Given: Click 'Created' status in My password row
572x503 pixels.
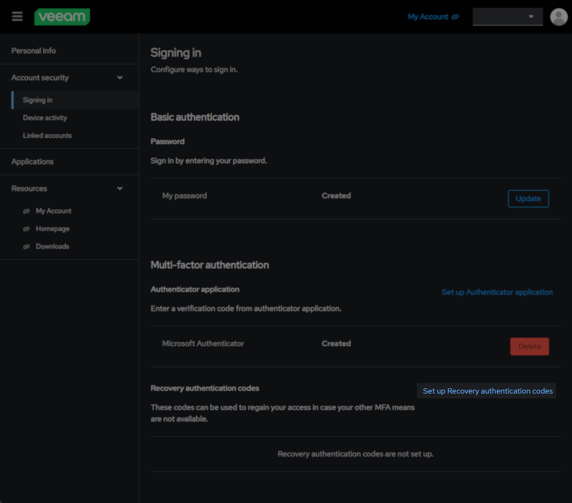Looking at the screenshot, I should [x=336, y=196].
